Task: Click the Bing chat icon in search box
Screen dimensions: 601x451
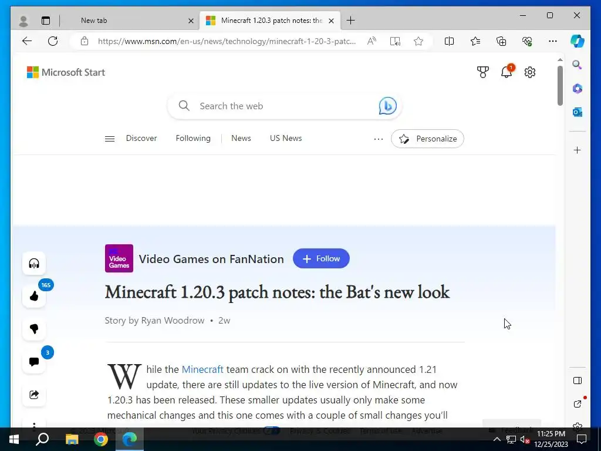Action: [x=387, y=106]
